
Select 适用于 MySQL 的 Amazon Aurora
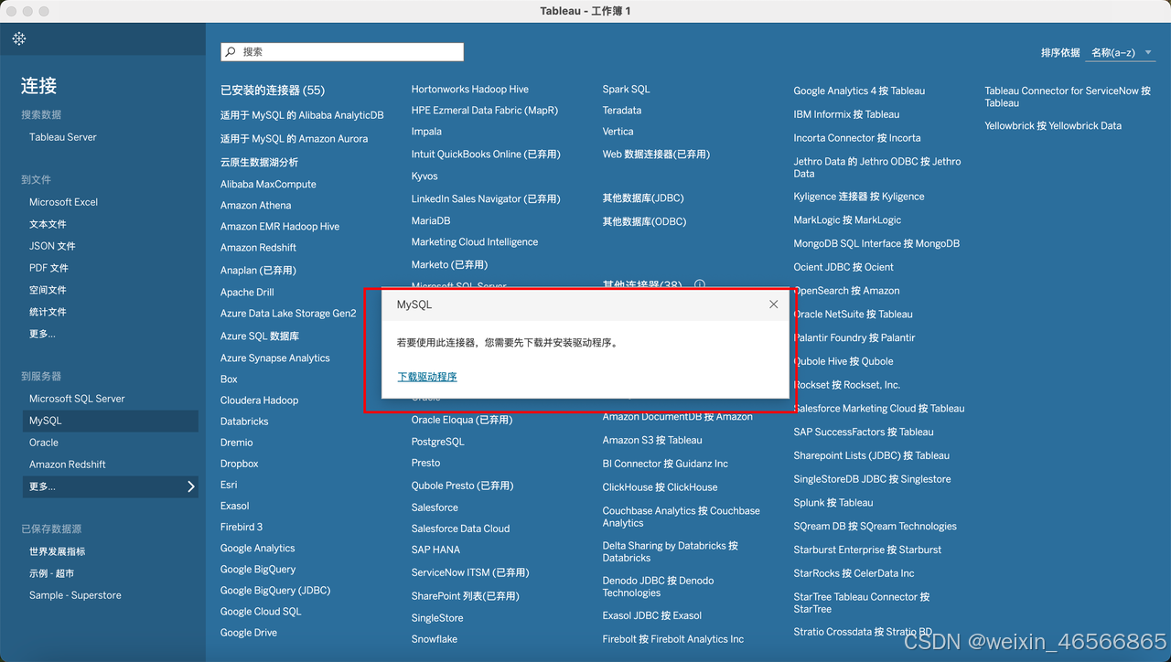(294, 139)
